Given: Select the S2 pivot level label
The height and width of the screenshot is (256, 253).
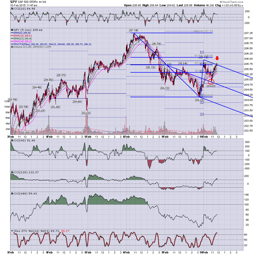Looking at the screenshot, I should click(x=202, y=102).
